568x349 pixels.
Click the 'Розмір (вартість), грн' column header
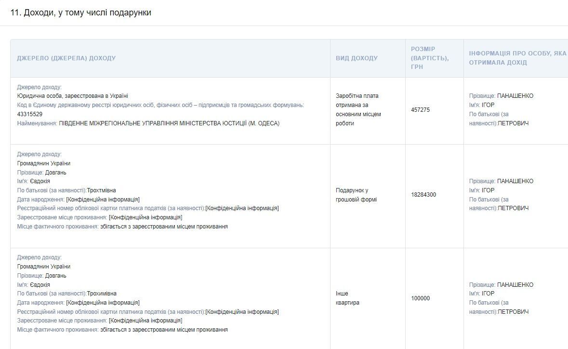430,58
